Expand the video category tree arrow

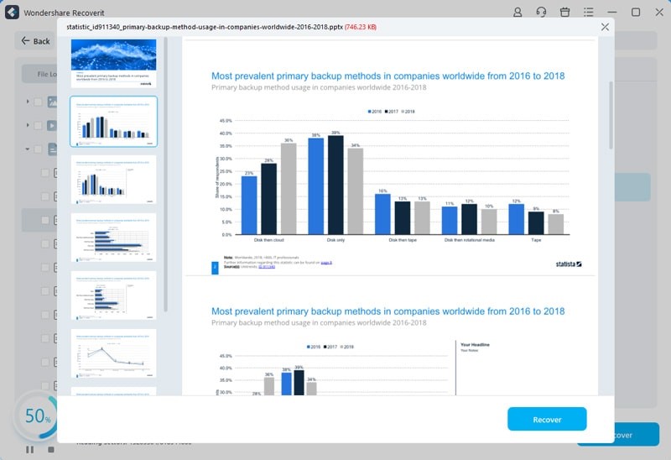click(x=28, y=126)
